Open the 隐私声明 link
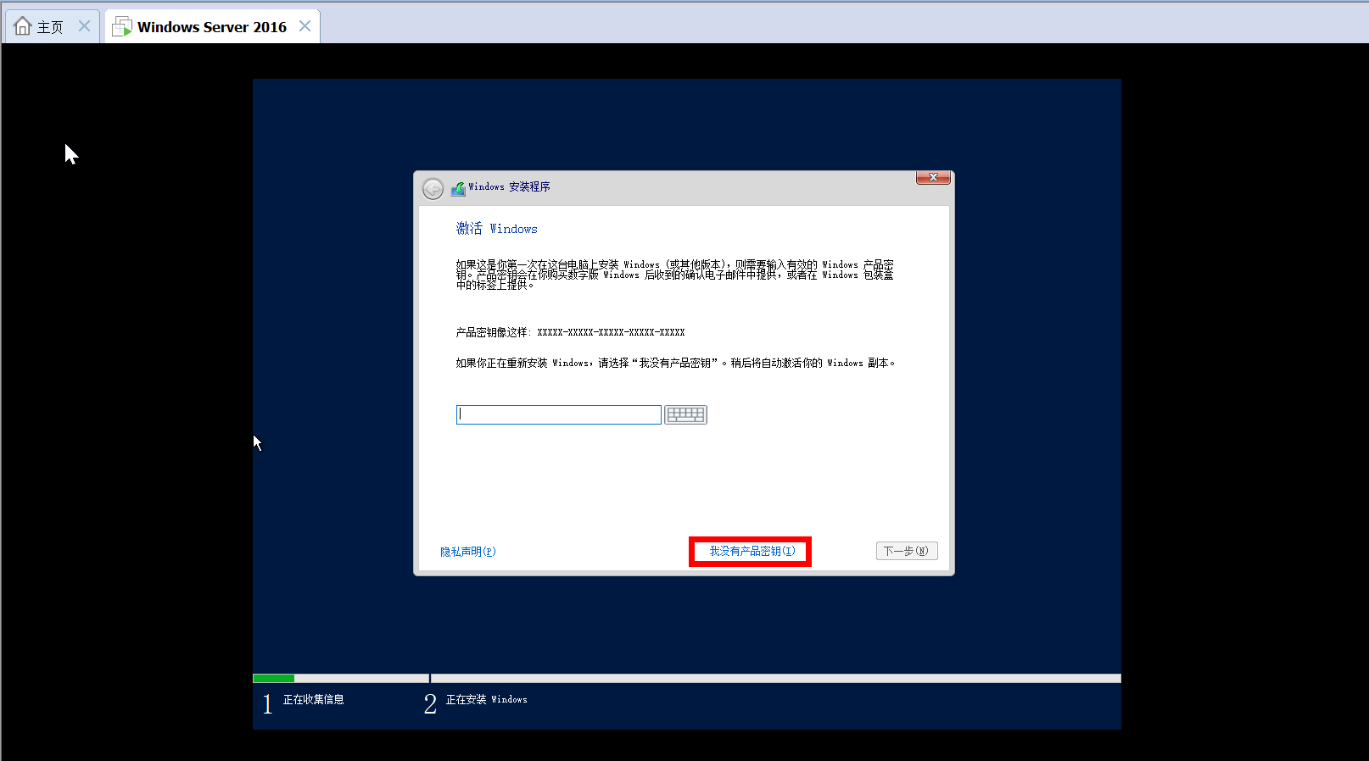The height and width of the screenshot is (761, 1369). pos(468,552)
